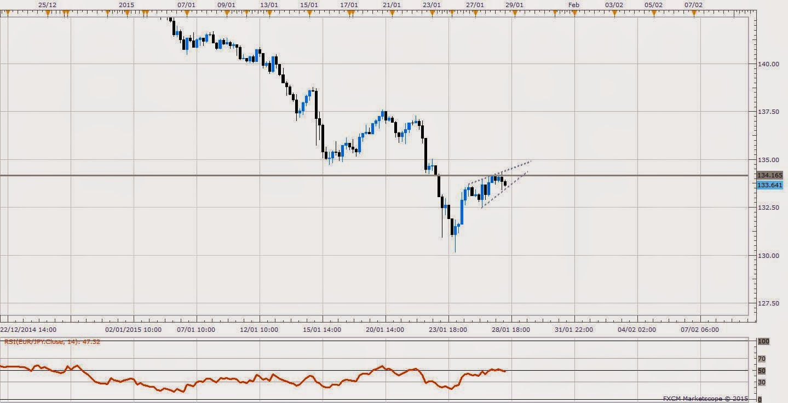Click the 140.00 price axis label
The width and height of the screenshot is (788, 403).
pos(769,64)
